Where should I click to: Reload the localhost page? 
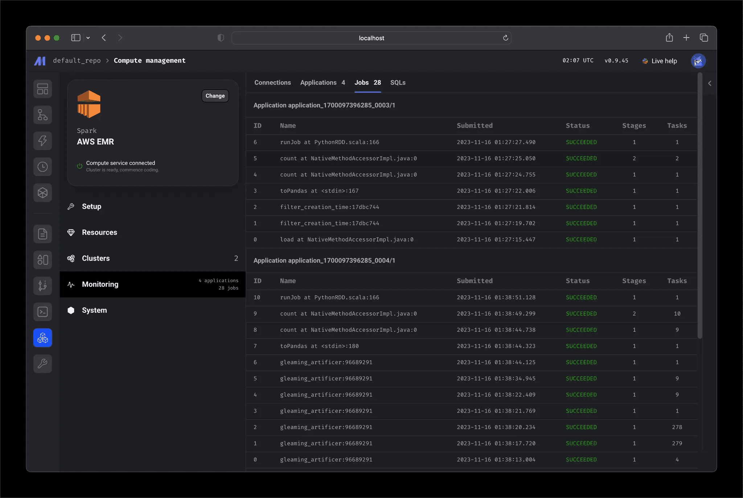click(x=505, y=38)
